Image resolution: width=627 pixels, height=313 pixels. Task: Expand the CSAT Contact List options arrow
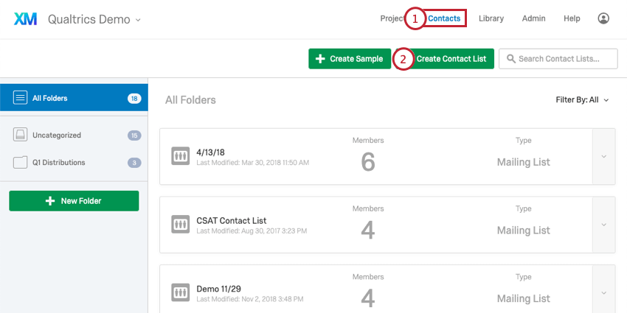point(604,225)
